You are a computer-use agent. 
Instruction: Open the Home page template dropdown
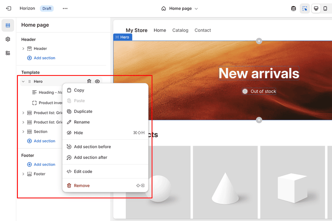(x=180, y=8)
